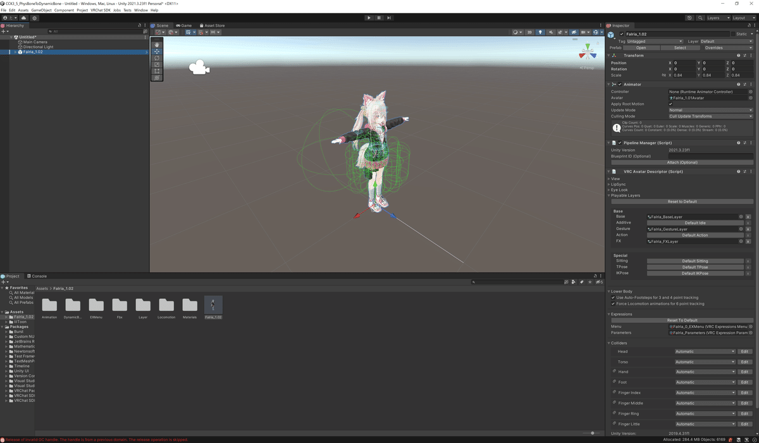
Task: Open the Collaborate cloud icon in top toolbar
Action: coord(23,18)
